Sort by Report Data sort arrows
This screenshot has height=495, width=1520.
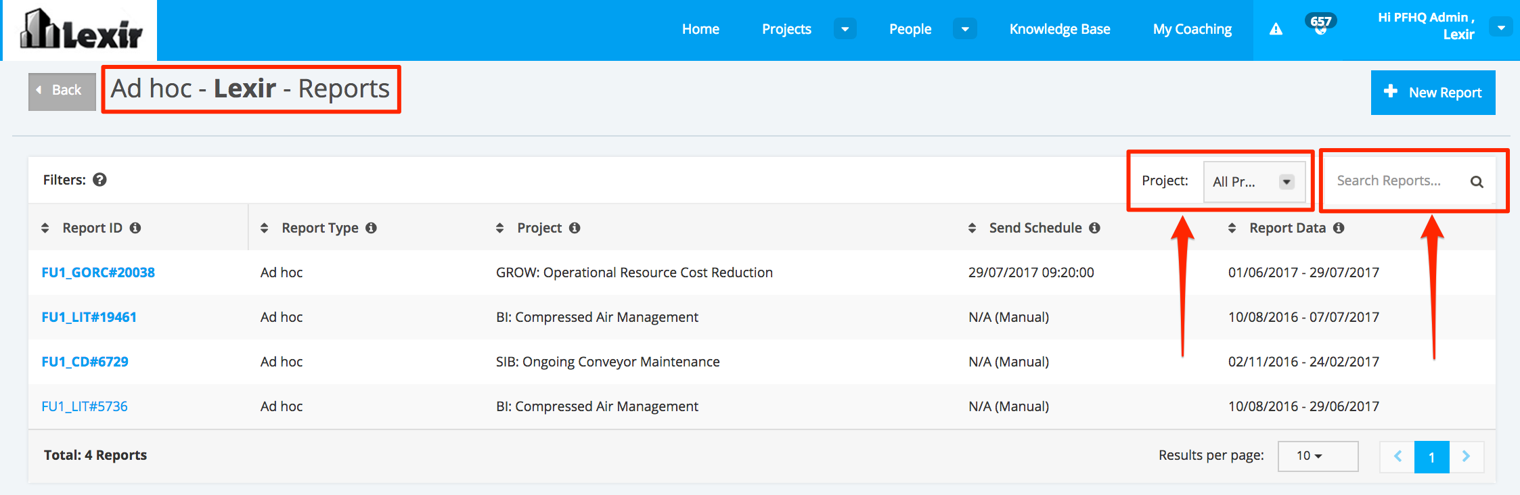1232,228
